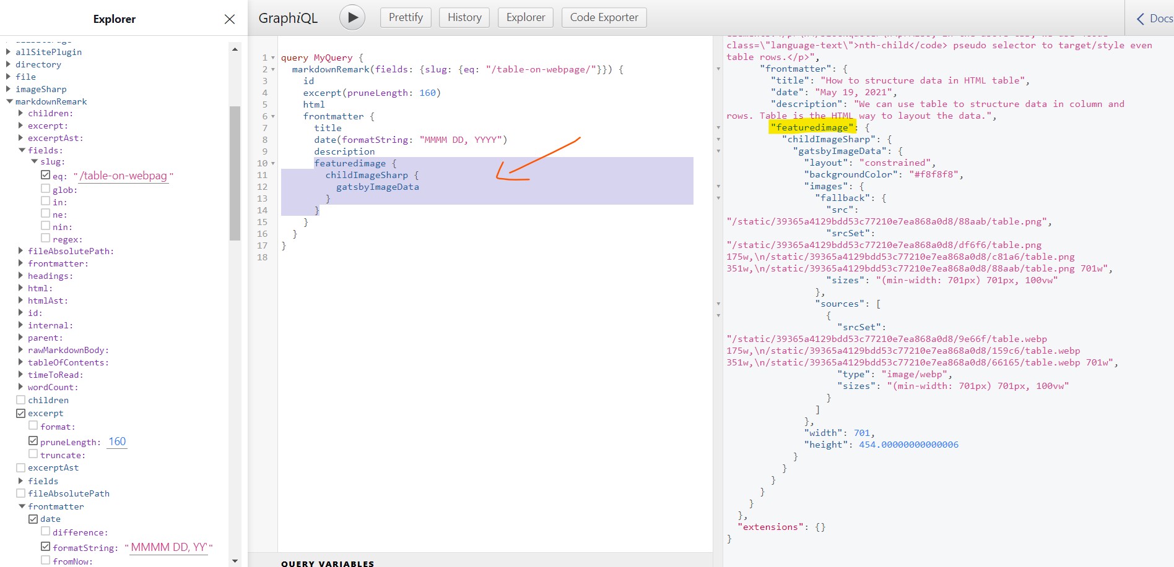This screenshot has width=1174, height=567.
Task: Run the query with the Execute button
Action: [x=352, y=17]
